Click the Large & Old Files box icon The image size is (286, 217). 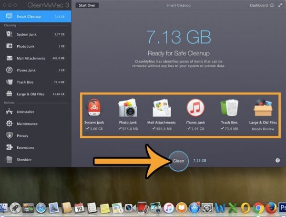coord(263,108)
